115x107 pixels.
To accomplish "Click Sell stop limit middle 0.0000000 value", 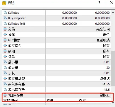I will (x=69, y=24).
